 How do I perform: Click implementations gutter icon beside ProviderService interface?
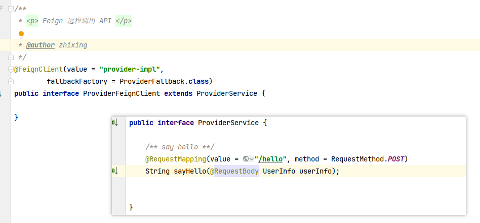tap(115, 123)
